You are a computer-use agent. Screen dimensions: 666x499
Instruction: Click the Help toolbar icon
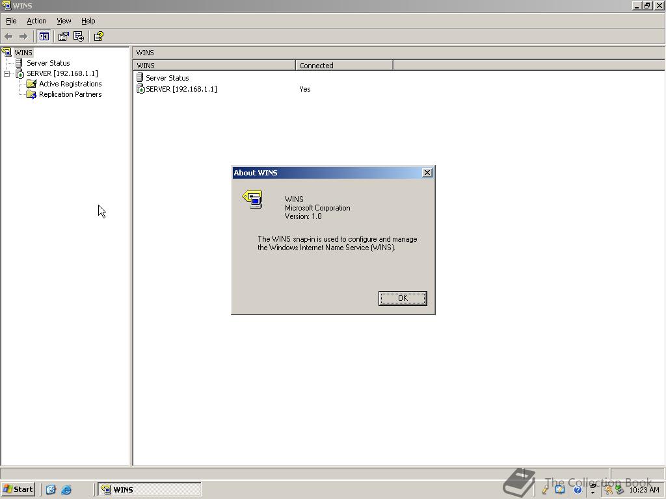coord(99,36)
